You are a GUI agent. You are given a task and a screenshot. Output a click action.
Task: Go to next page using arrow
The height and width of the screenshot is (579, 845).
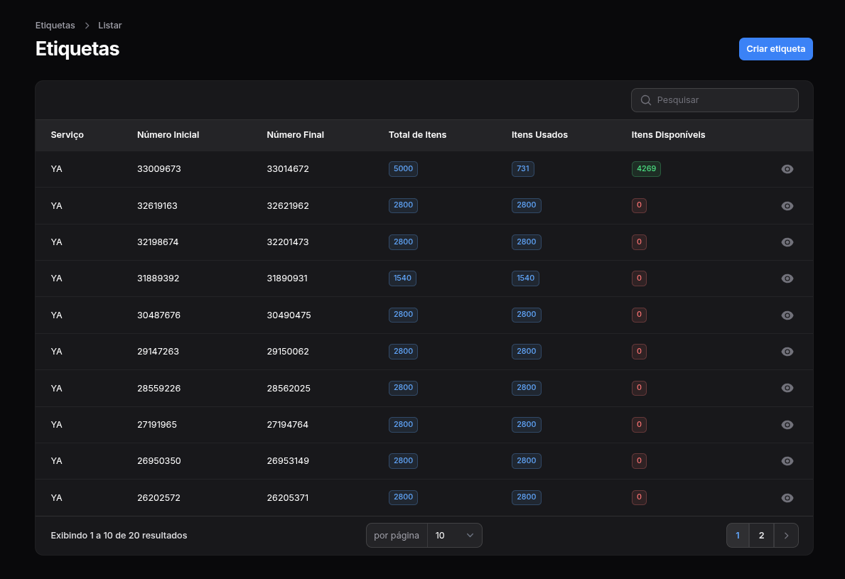pos(786,536)
